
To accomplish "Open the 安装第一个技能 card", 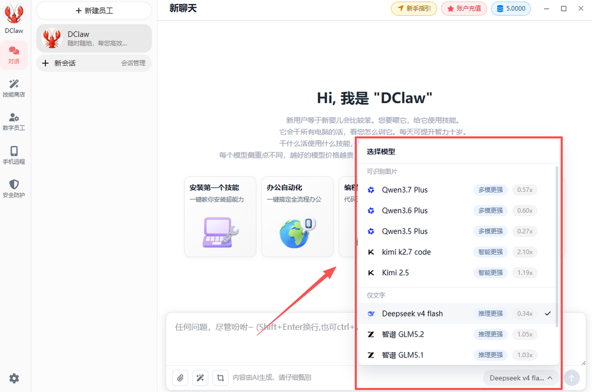I will click(220, 217).
